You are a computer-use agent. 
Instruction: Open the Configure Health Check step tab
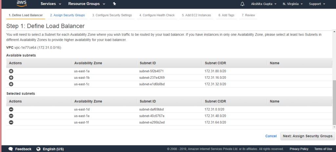[157, 15]
